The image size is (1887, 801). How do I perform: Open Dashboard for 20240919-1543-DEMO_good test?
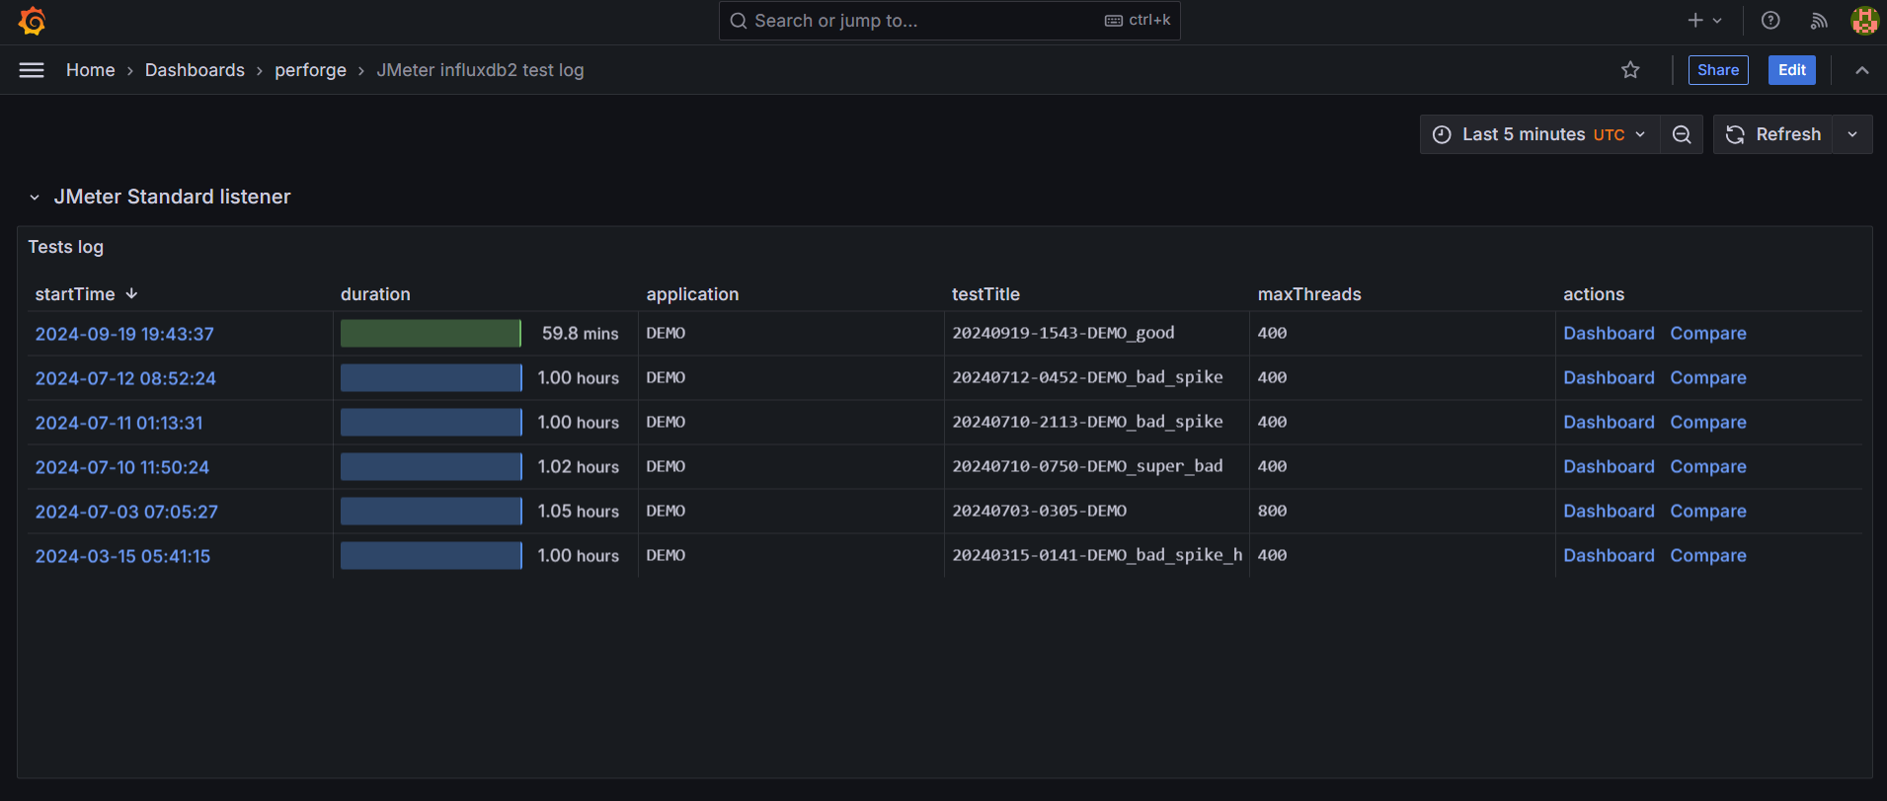click(x=1609, y=334)
